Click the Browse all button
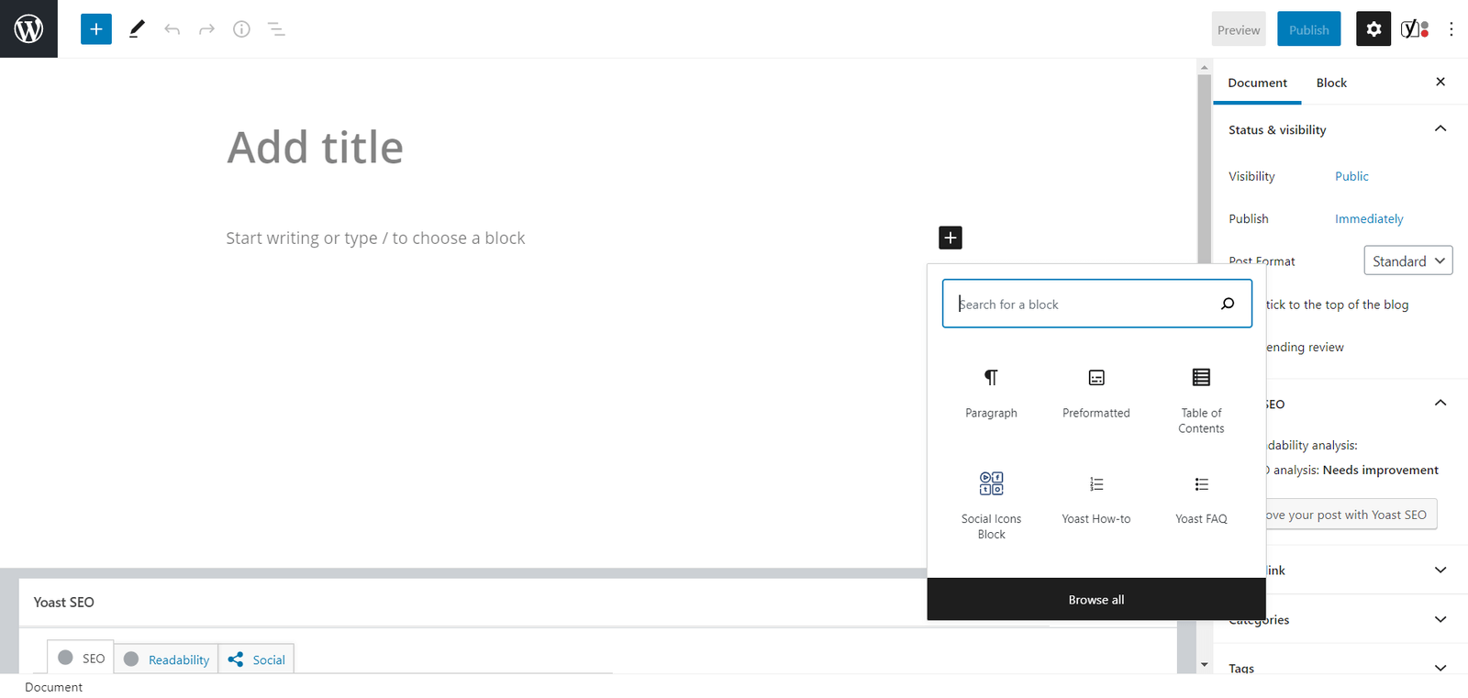Viewport: 1468px width, 698px height. click(x=1095, y=600)
